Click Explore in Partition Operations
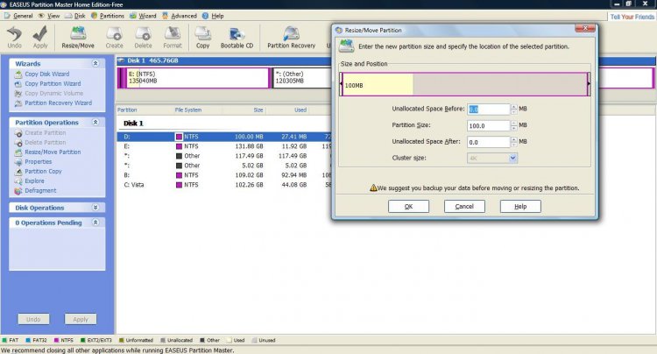The height and width of the screenshot is (354, 657). coord(34,181)
